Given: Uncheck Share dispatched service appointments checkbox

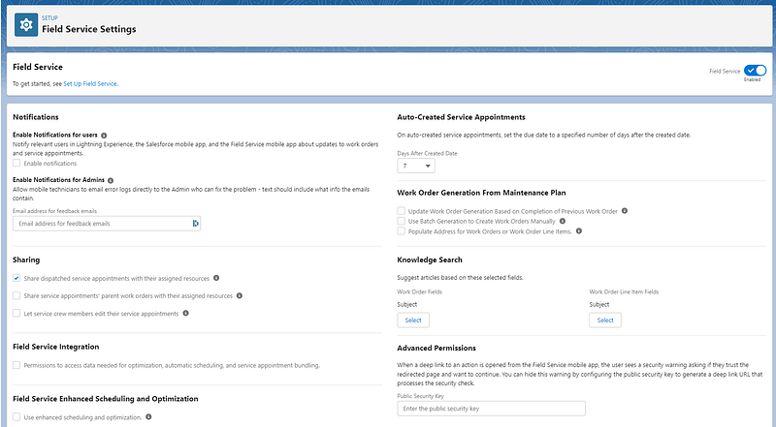Looking at the screenshot, I should coord(17,278).
